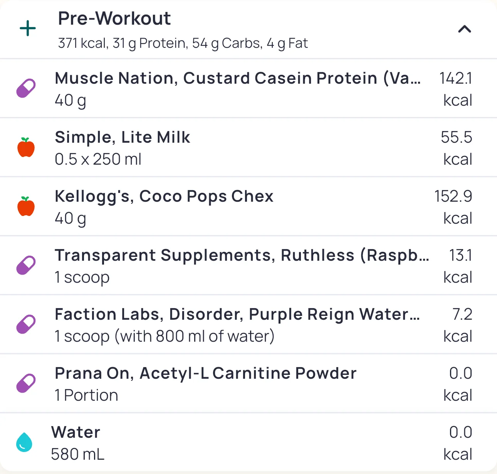This screenshot has height=474, width=497.
Task: Select the Water 580 mL entry
Action: coord(77,443)
